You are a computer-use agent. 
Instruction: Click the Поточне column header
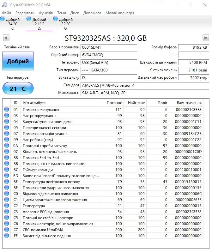tap(112, 103)
